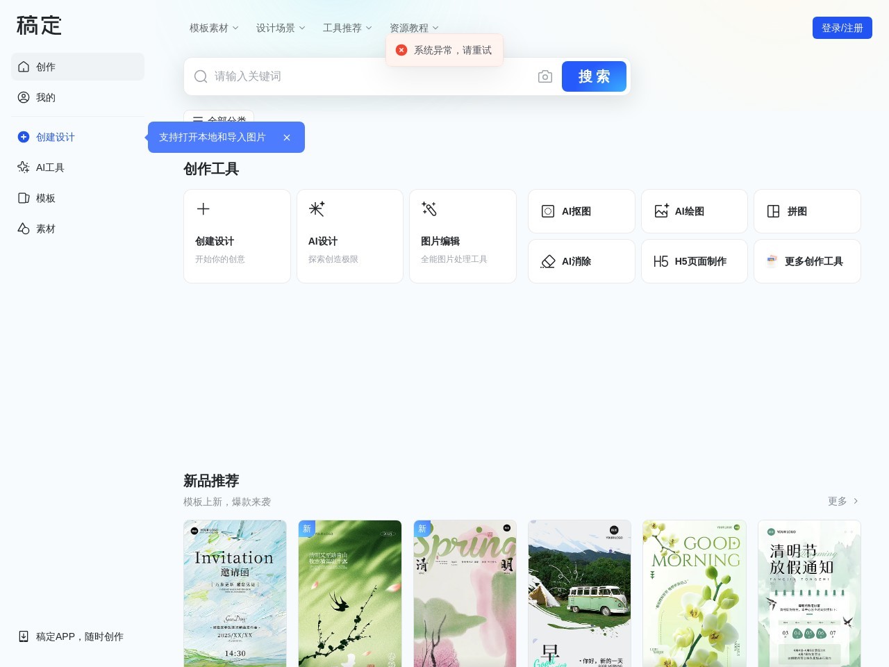Dismiss the 支持打开本地和导入图片 tooltip
This screenshot has width=889, height=667.
pyautogui.click(x=287, y=138)
